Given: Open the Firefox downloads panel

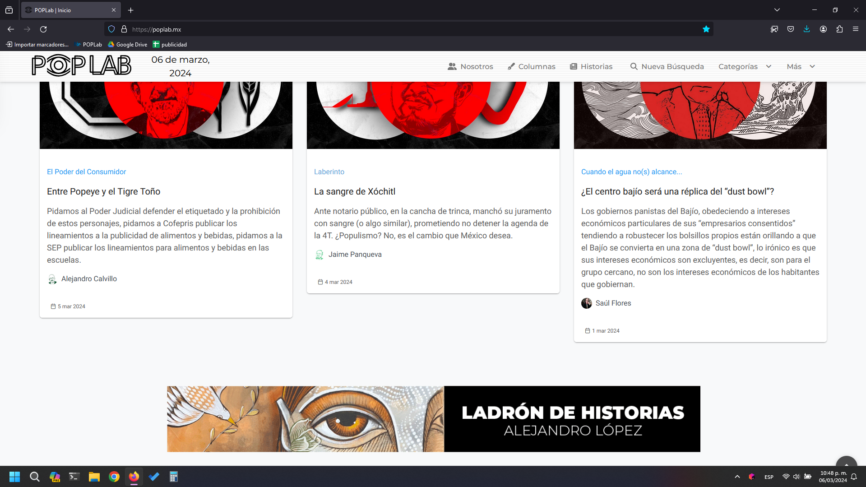Looking at the screenshot, I should click(x=806, y=29).
